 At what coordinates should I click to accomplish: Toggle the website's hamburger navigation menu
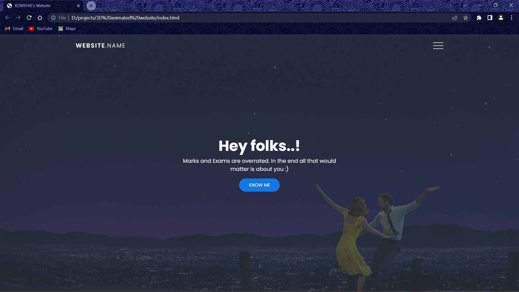click(x=438, y=45)
